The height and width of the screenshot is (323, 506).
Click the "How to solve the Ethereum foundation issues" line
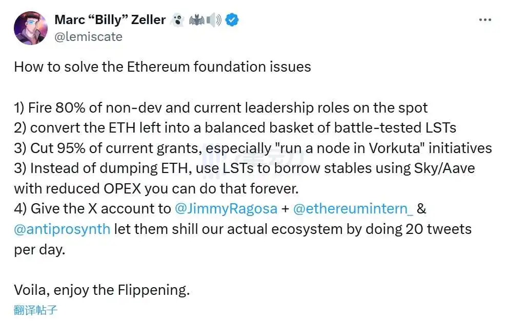click(163, 67)
